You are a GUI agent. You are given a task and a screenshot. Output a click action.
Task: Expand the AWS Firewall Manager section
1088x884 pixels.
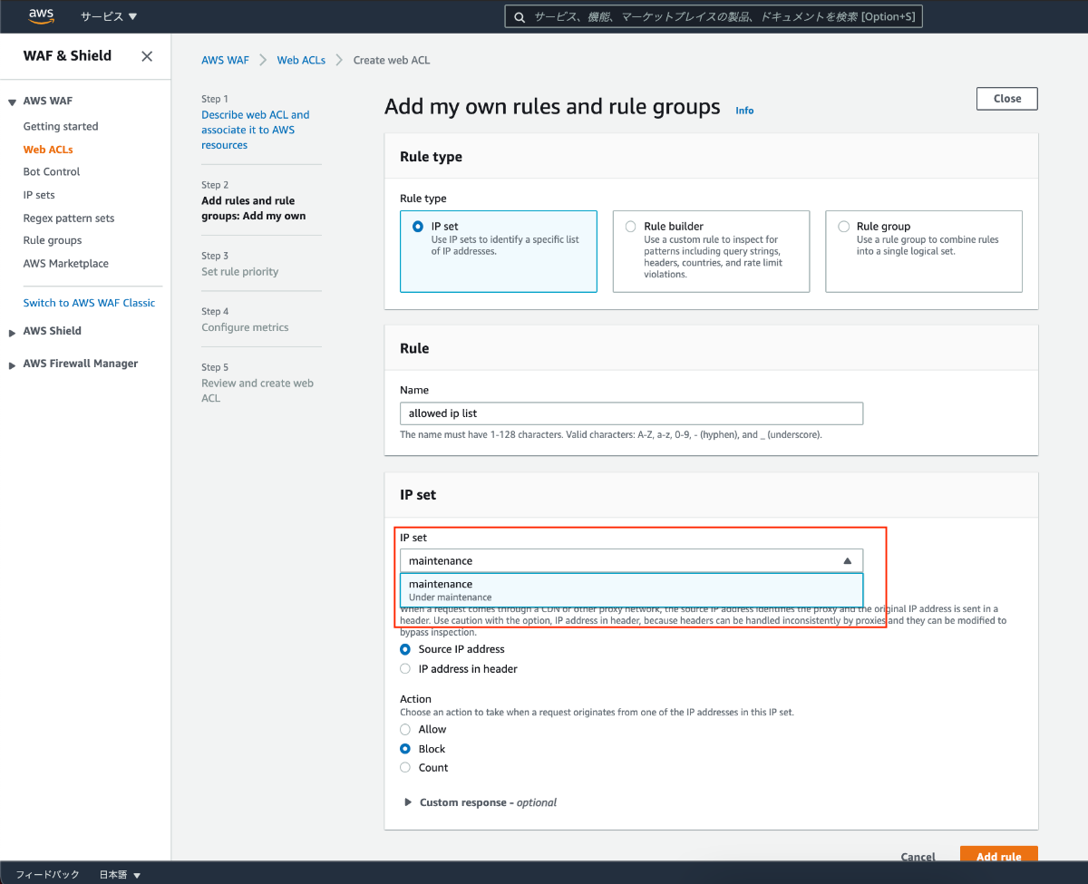click(x=13, y=364)
